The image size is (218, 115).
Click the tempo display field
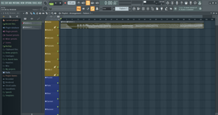coord(71,3)
